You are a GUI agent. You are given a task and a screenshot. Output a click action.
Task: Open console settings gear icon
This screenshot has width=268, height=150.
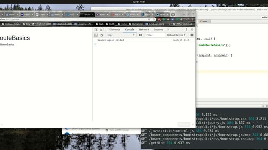[x=192, y=35]
